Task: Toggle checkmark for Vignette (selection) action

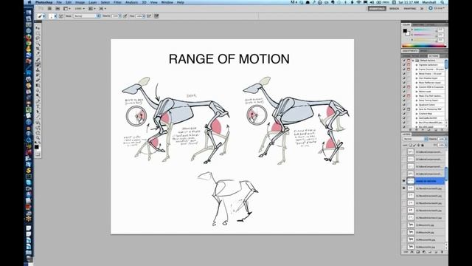Action: coord(404,65)
